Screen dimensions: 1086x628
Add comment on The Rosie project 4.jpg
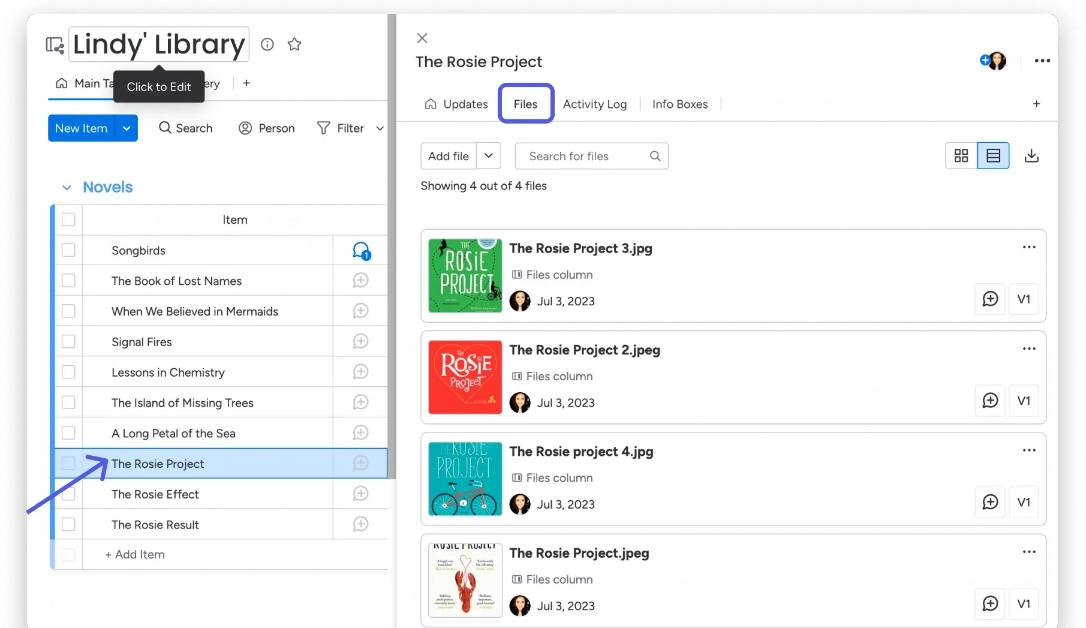click(990, 502)
